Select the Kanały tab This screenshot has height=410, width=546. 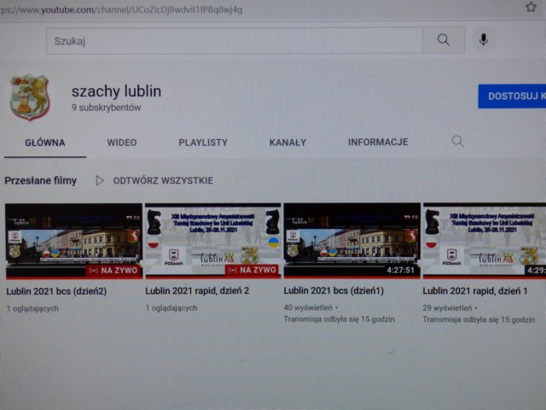288,143
